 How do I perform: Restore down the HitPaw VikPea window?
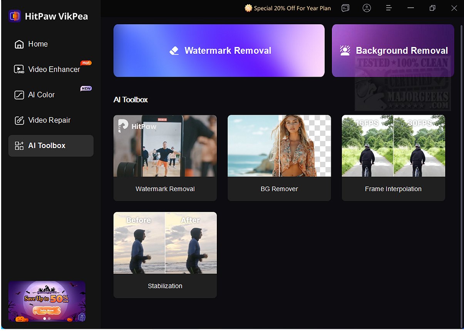coord(432,8)
